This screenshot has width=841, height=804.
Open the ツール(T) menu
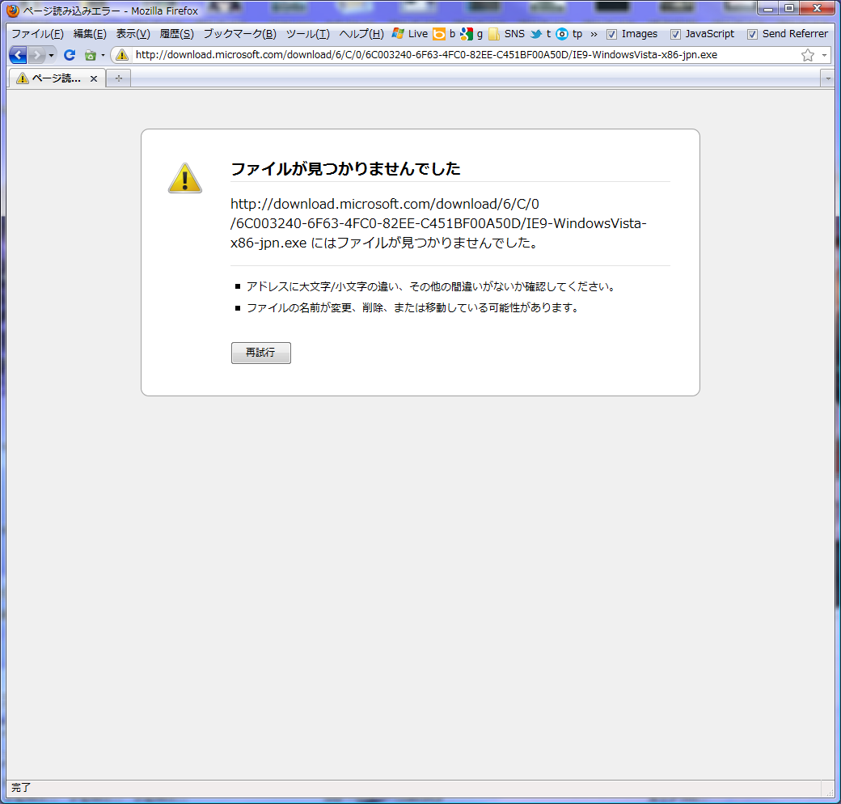tap(308, 34)
